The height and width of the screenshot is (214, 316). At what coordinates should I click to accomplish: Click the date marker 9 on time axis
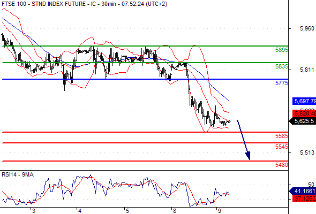(220, 211)
